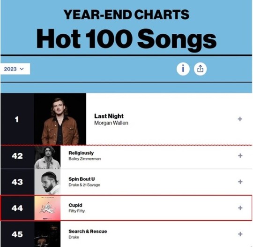253x247 pixels.
Task: Click the Bailey Zimmerman thumbnail
Action: [x=47, y=157]
